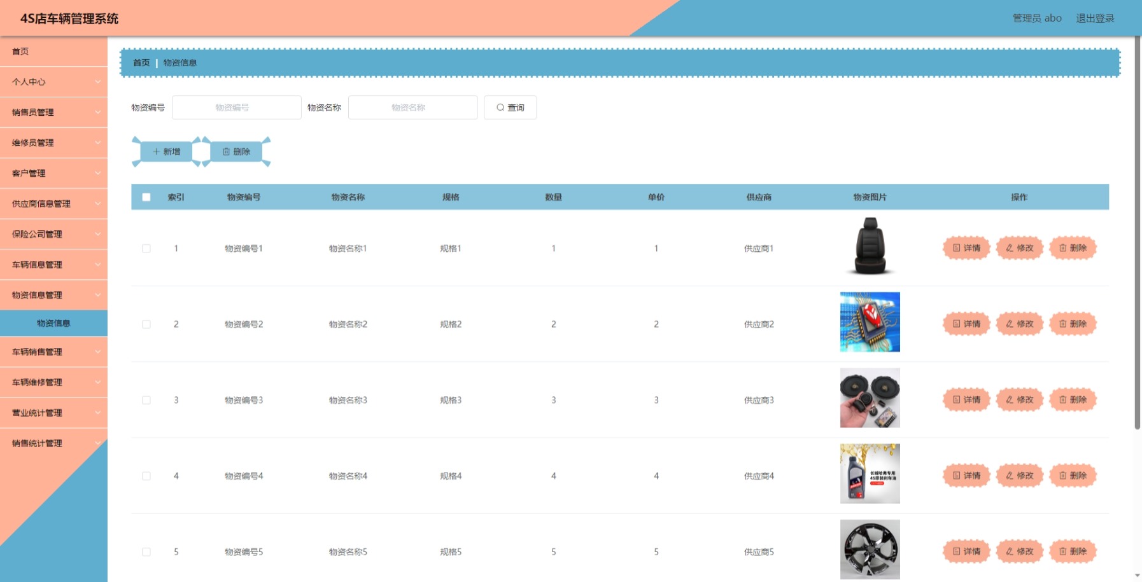Check the box for row 物资编号1
Image resolution: width=1142 pixels, height=582 pixels.
(146, 249)
